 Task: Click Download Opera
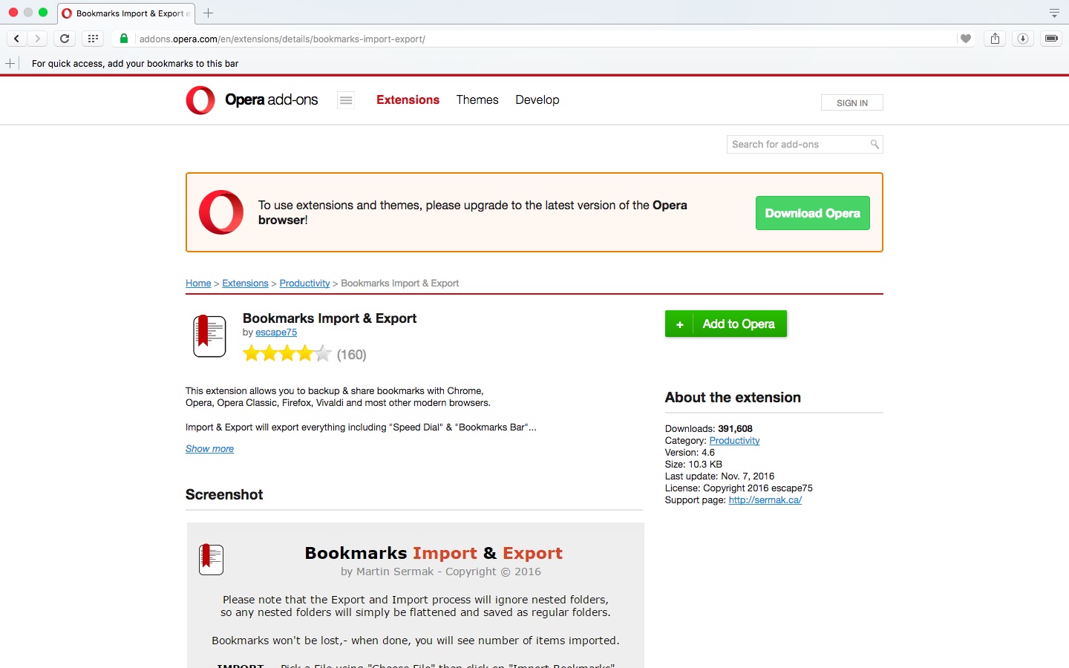pyautogui.click(x=812, y=213)
